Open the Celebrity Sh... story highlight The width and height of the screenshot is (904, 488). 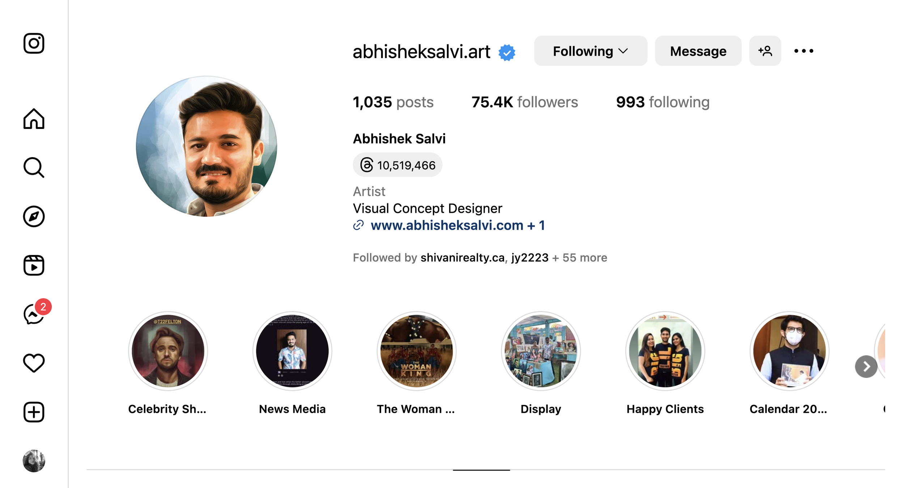168,351
